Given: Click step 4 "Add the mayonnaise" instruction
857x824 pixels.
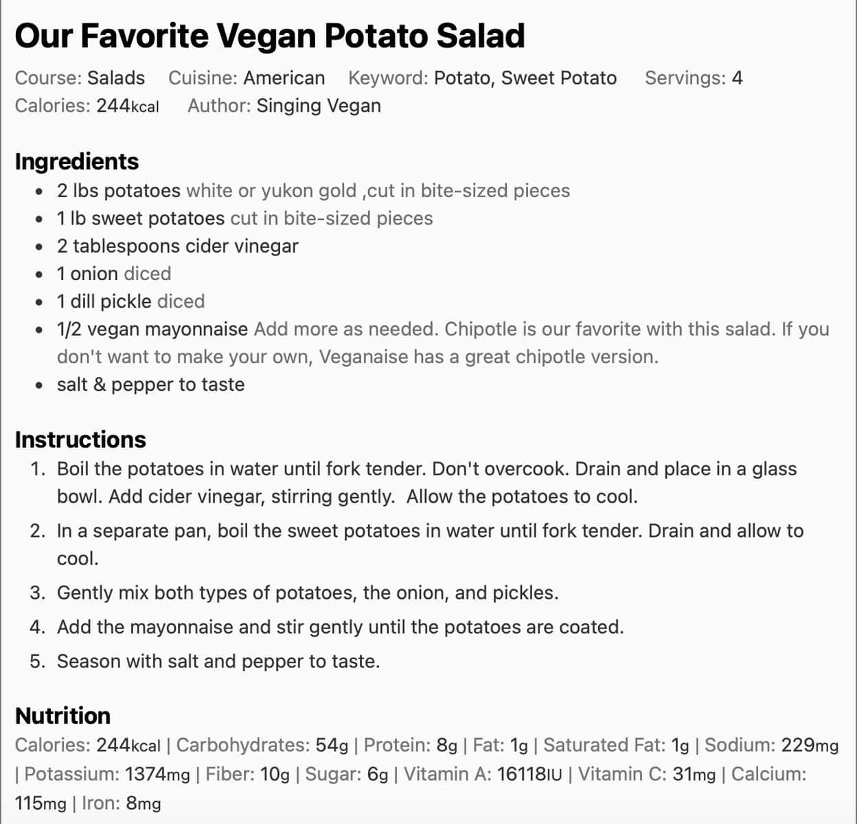Looking at the screenshot, I should coord(340,628).
